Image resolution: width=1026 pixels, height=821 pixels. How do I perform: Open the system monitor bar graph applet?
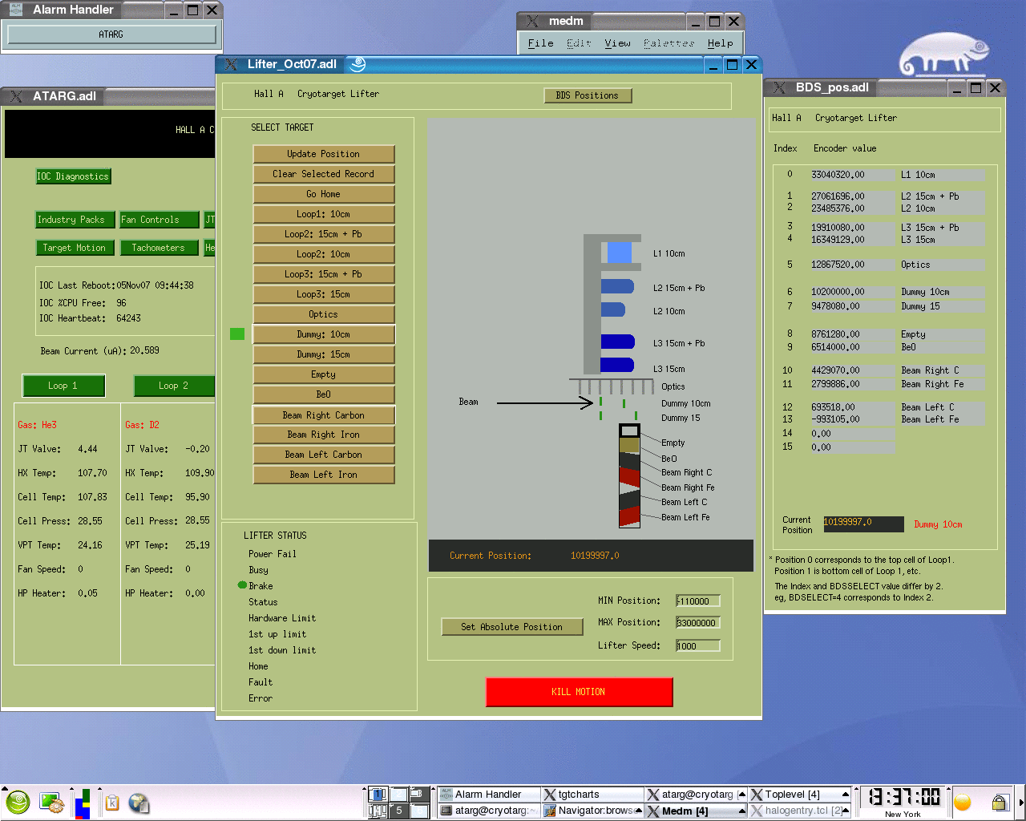83,803
